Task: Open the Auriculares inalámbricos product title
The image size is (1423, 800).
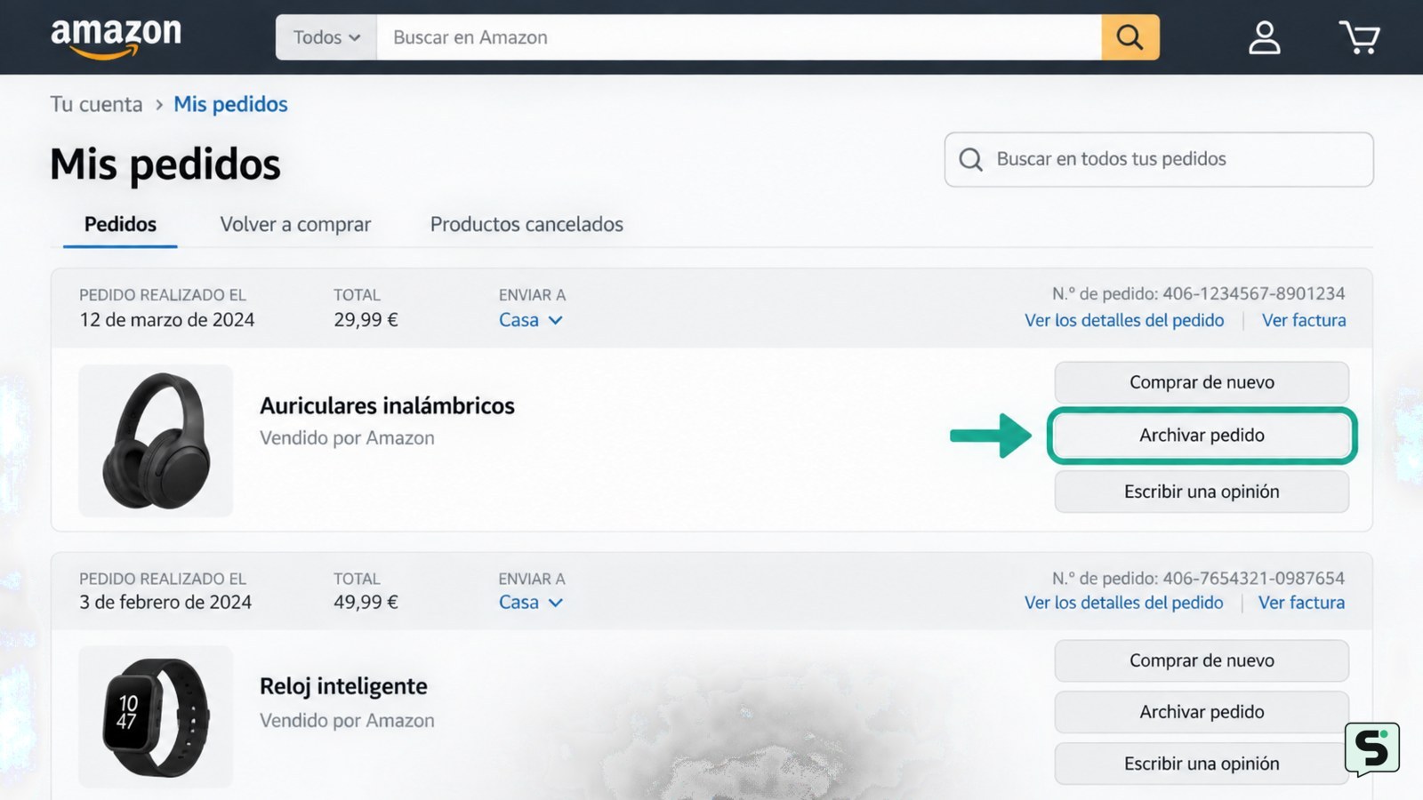Action: coord(387,405)
